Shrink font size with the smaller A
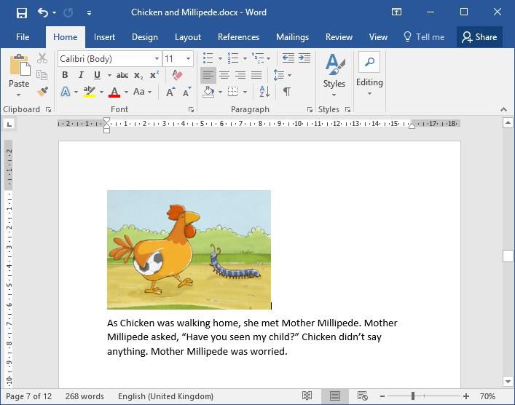 coord(186,92)
